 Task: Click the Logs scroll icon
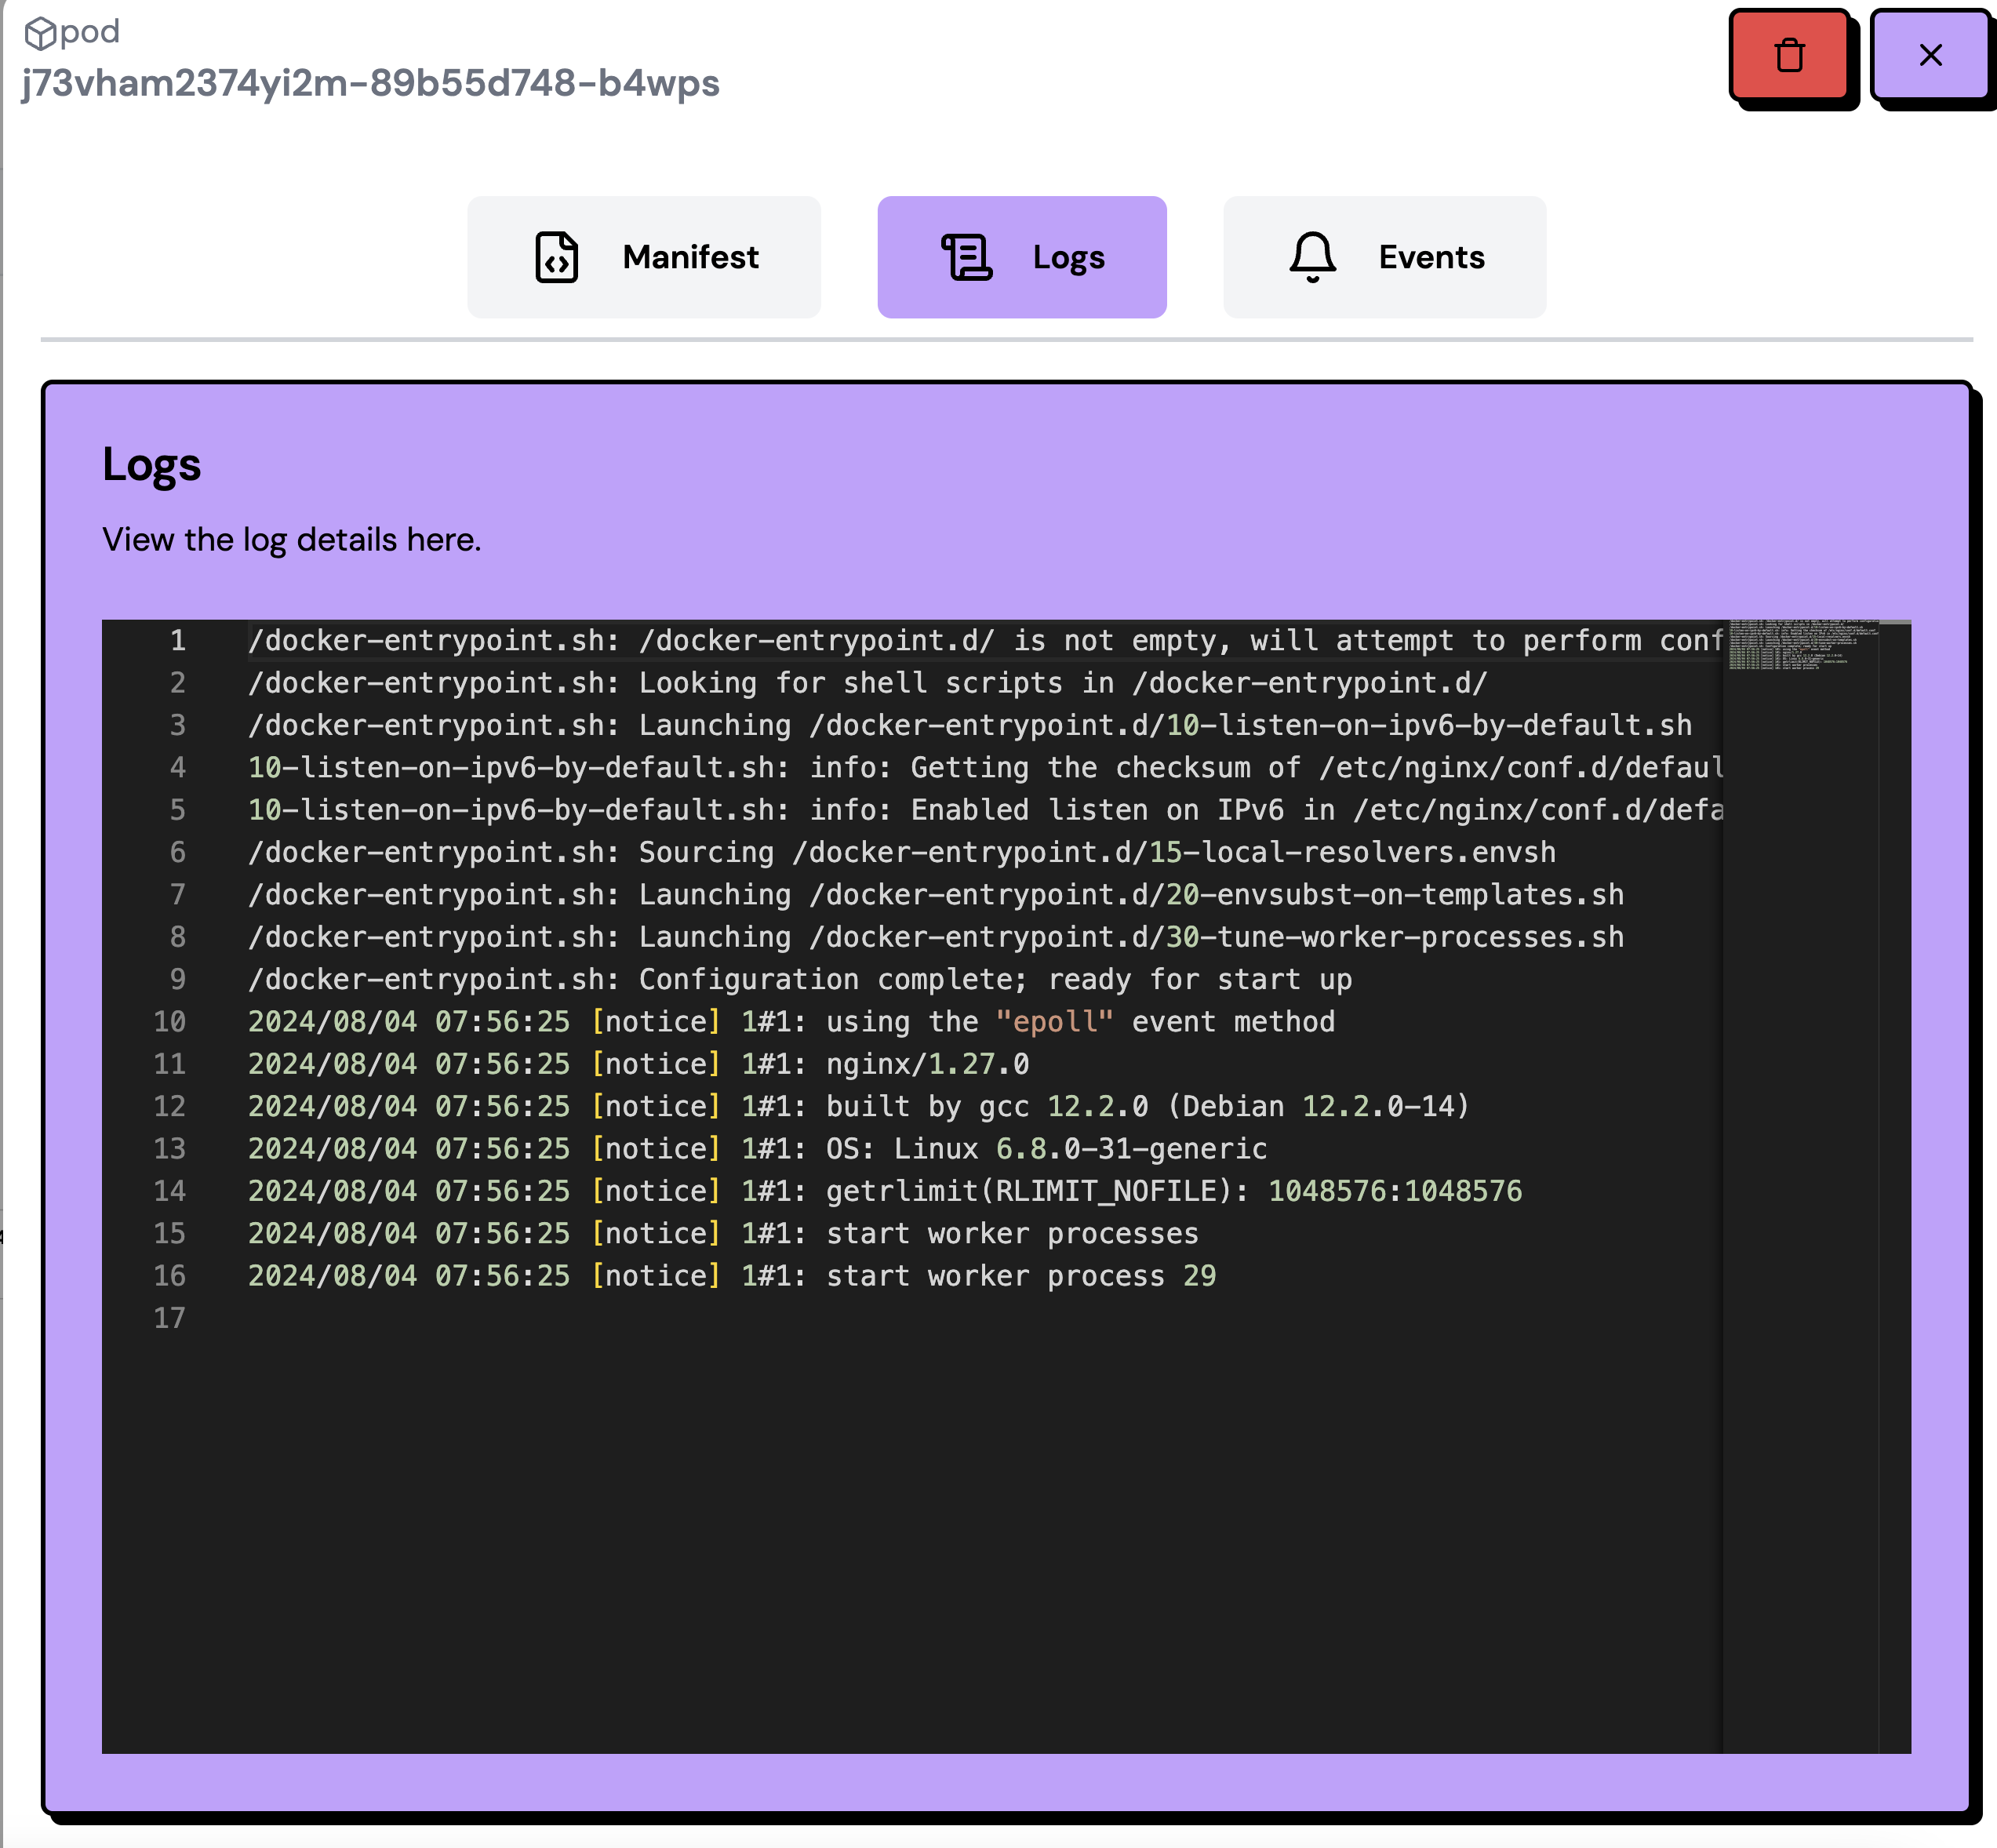[x=966, y=257]
